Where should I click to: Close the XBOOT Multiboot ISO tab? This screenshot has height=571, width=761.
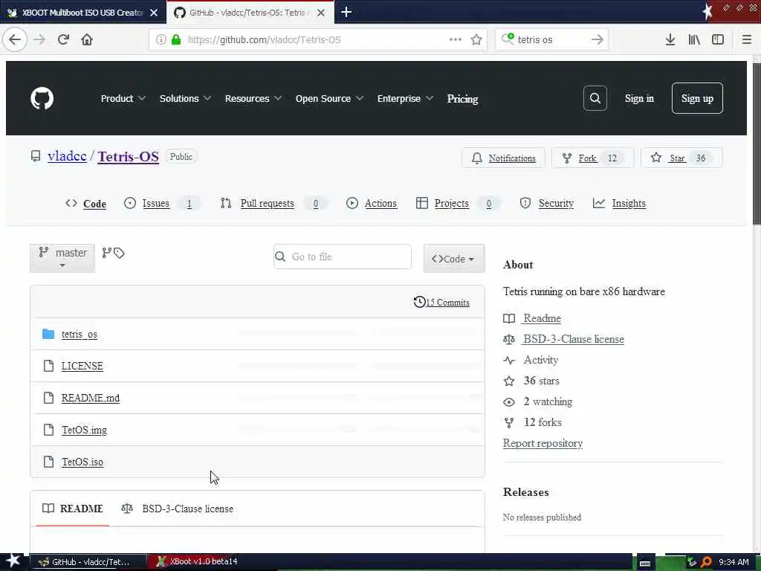(154, 13)
